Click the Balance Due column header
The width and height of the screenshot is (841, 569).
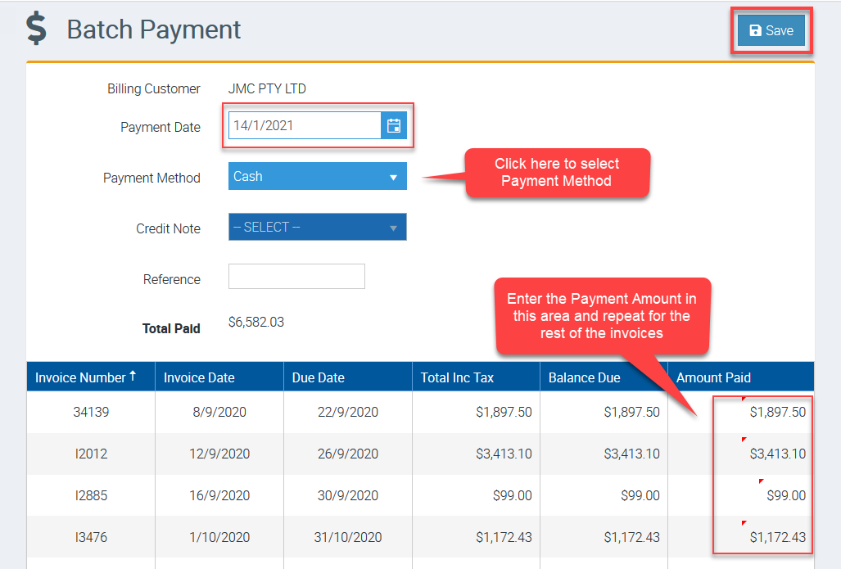click(585, 377)
